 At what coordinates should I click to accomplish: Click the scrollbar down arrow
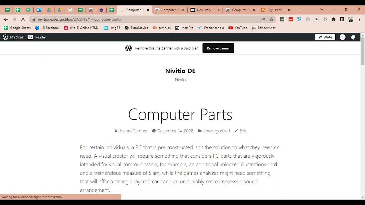pyautogui.click(x=363, y=197)
